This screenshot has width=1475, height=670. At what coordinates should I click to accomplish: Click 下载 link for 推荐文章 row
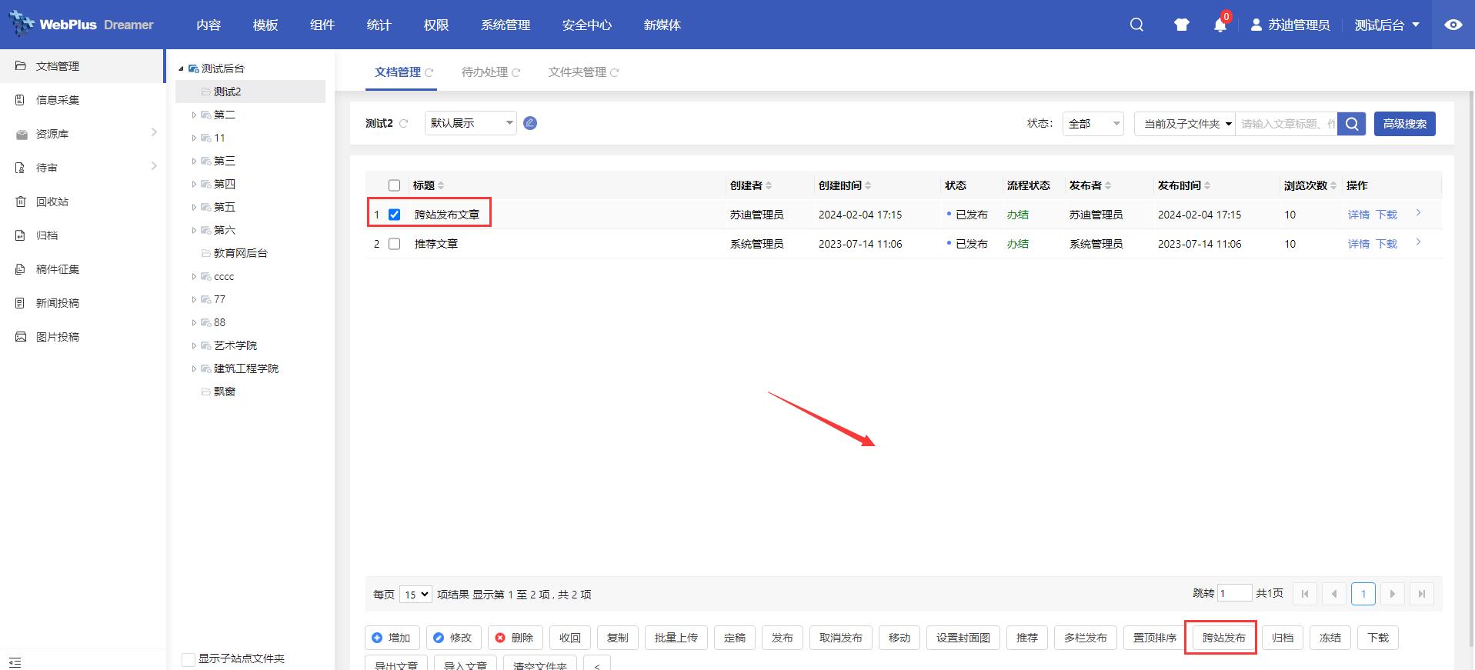1387,244
